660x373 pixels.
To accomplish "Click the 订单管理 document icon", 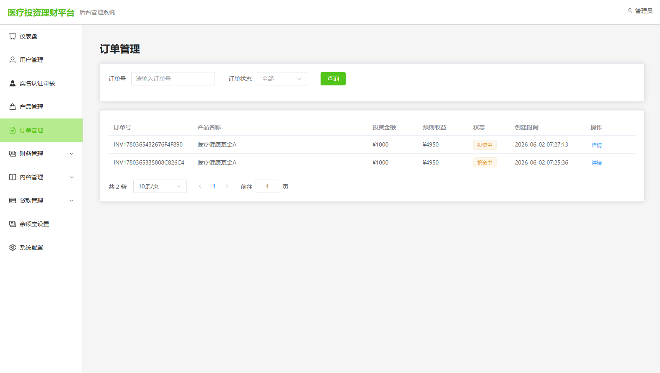I will pos(13,130).
